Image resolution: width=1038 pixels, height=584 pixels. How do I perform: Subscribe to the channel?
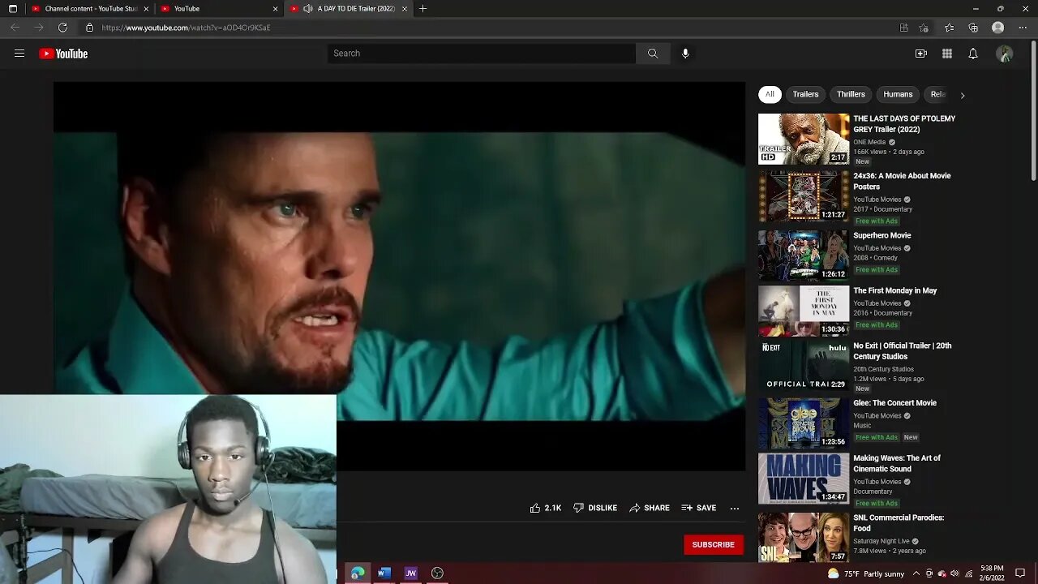pos(714,544)
